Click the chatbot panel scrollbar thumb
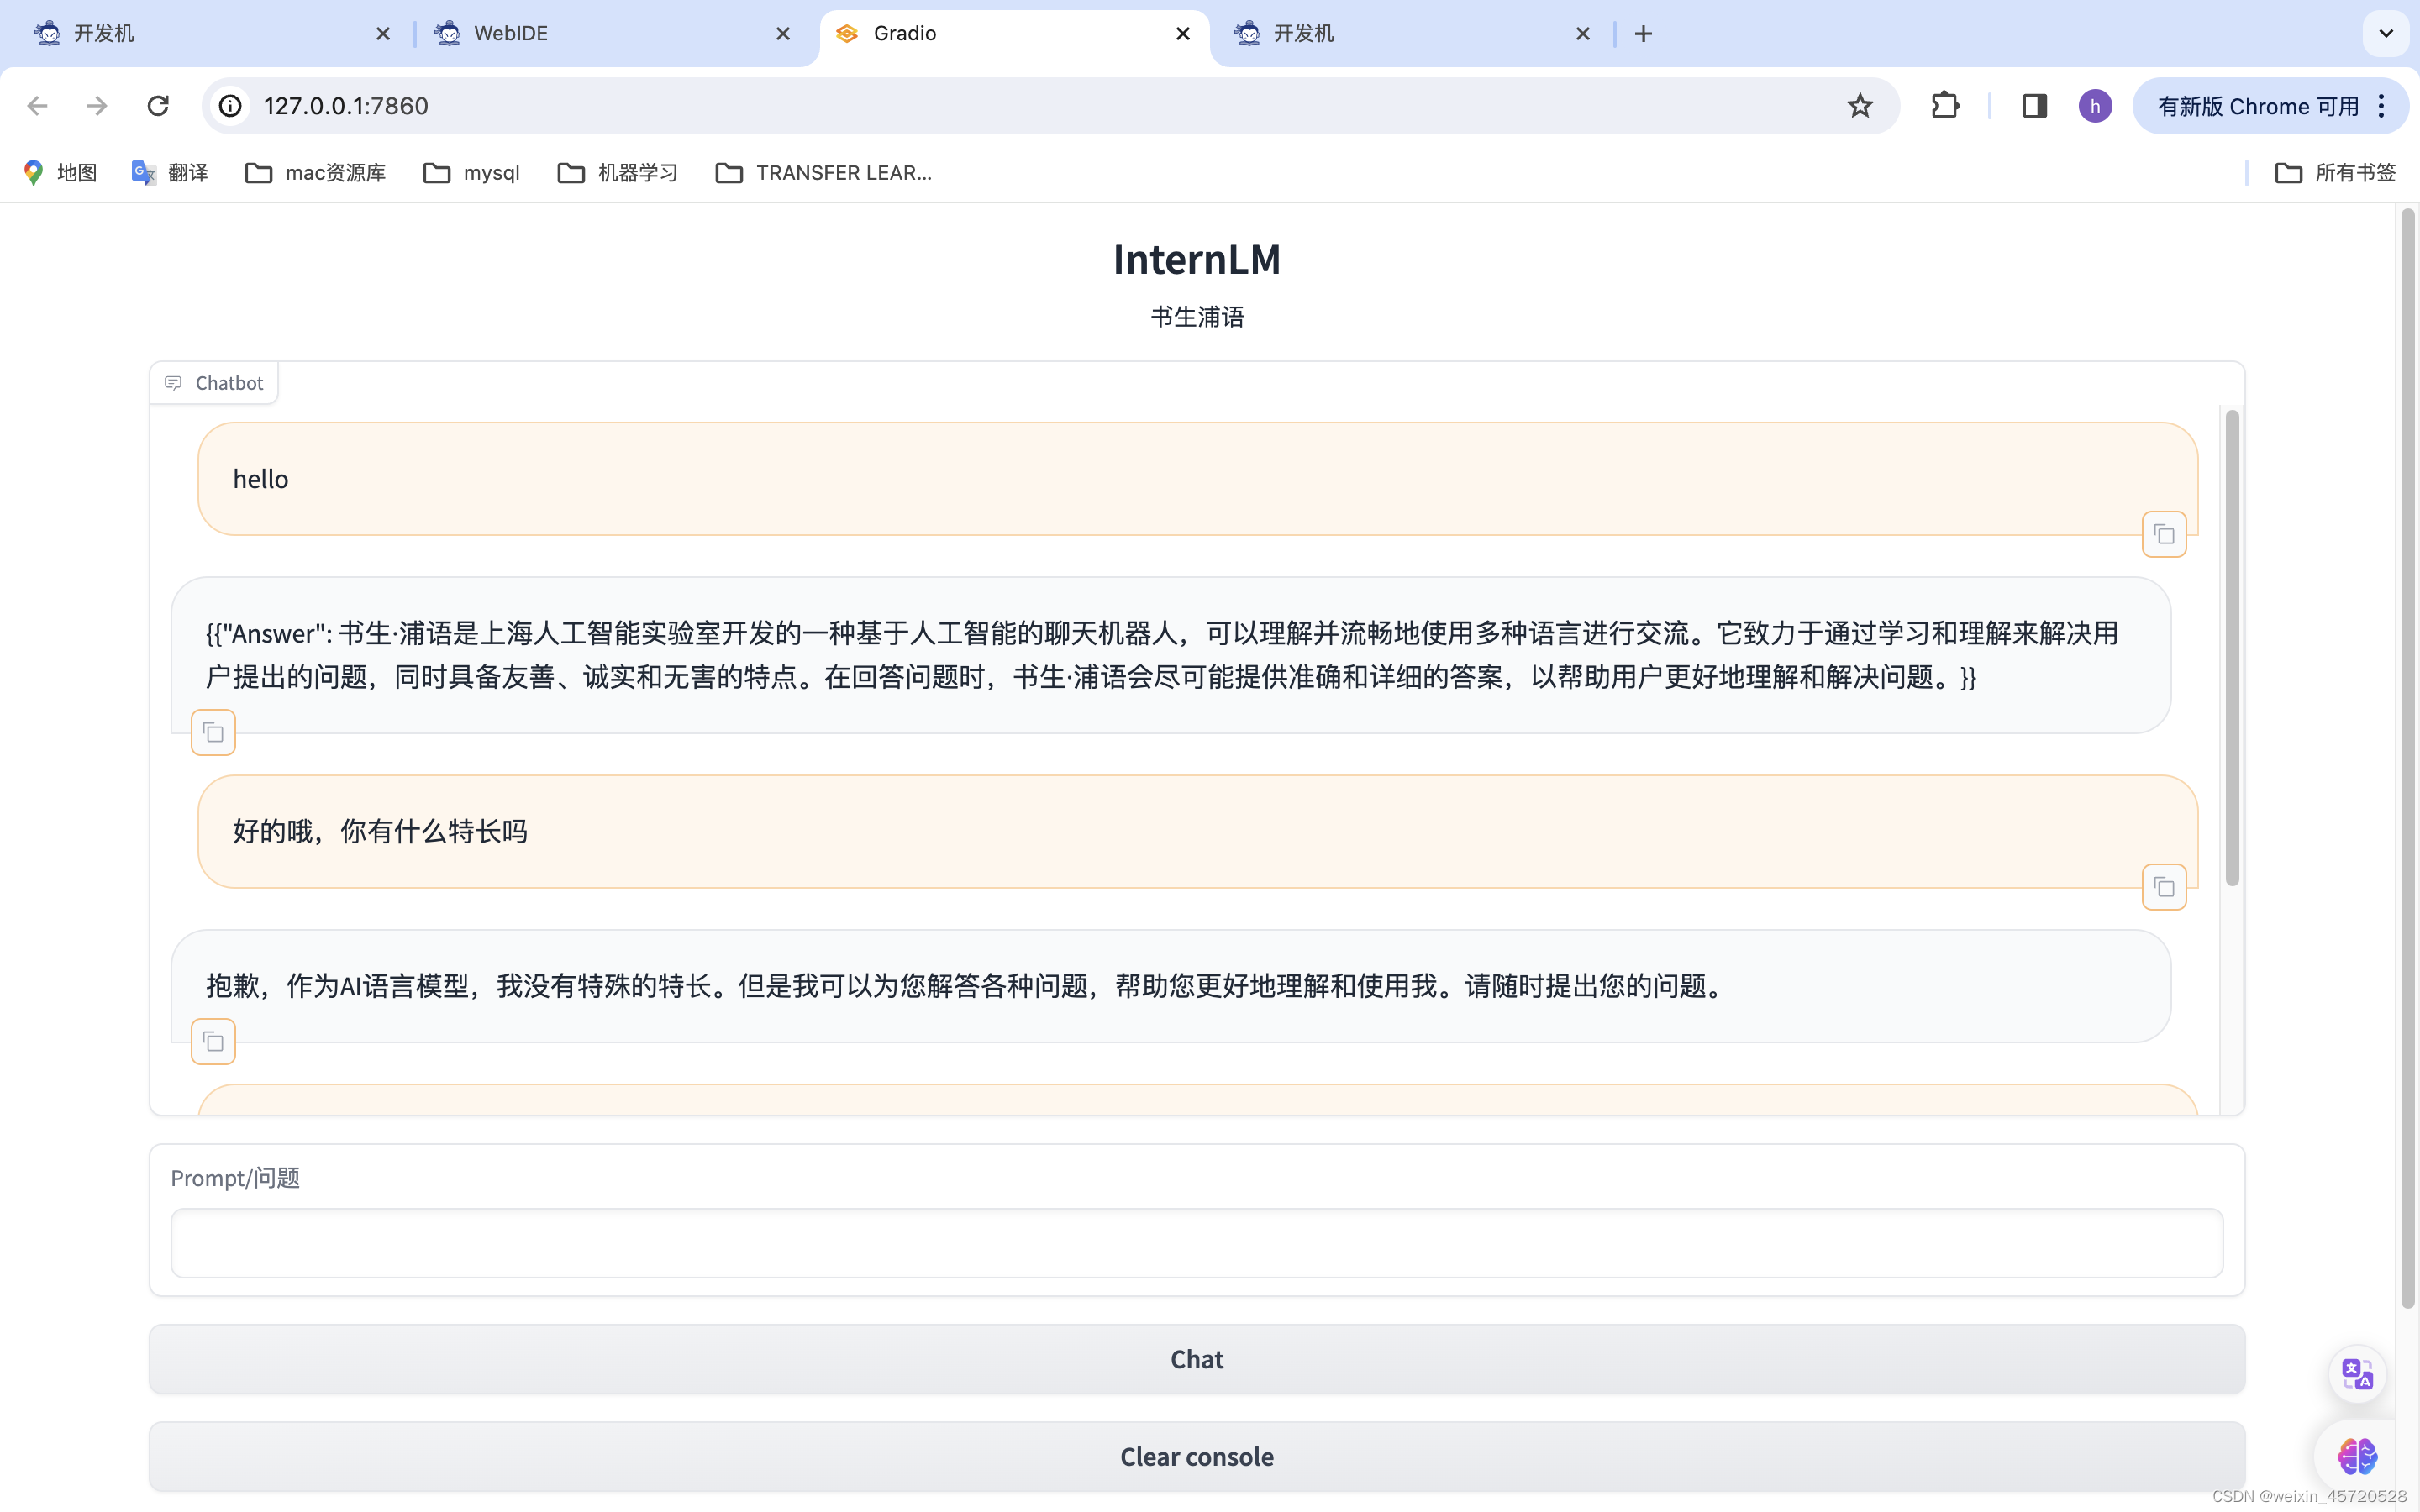The width and height of the screenshot is (2420, 1512). 2232,648
